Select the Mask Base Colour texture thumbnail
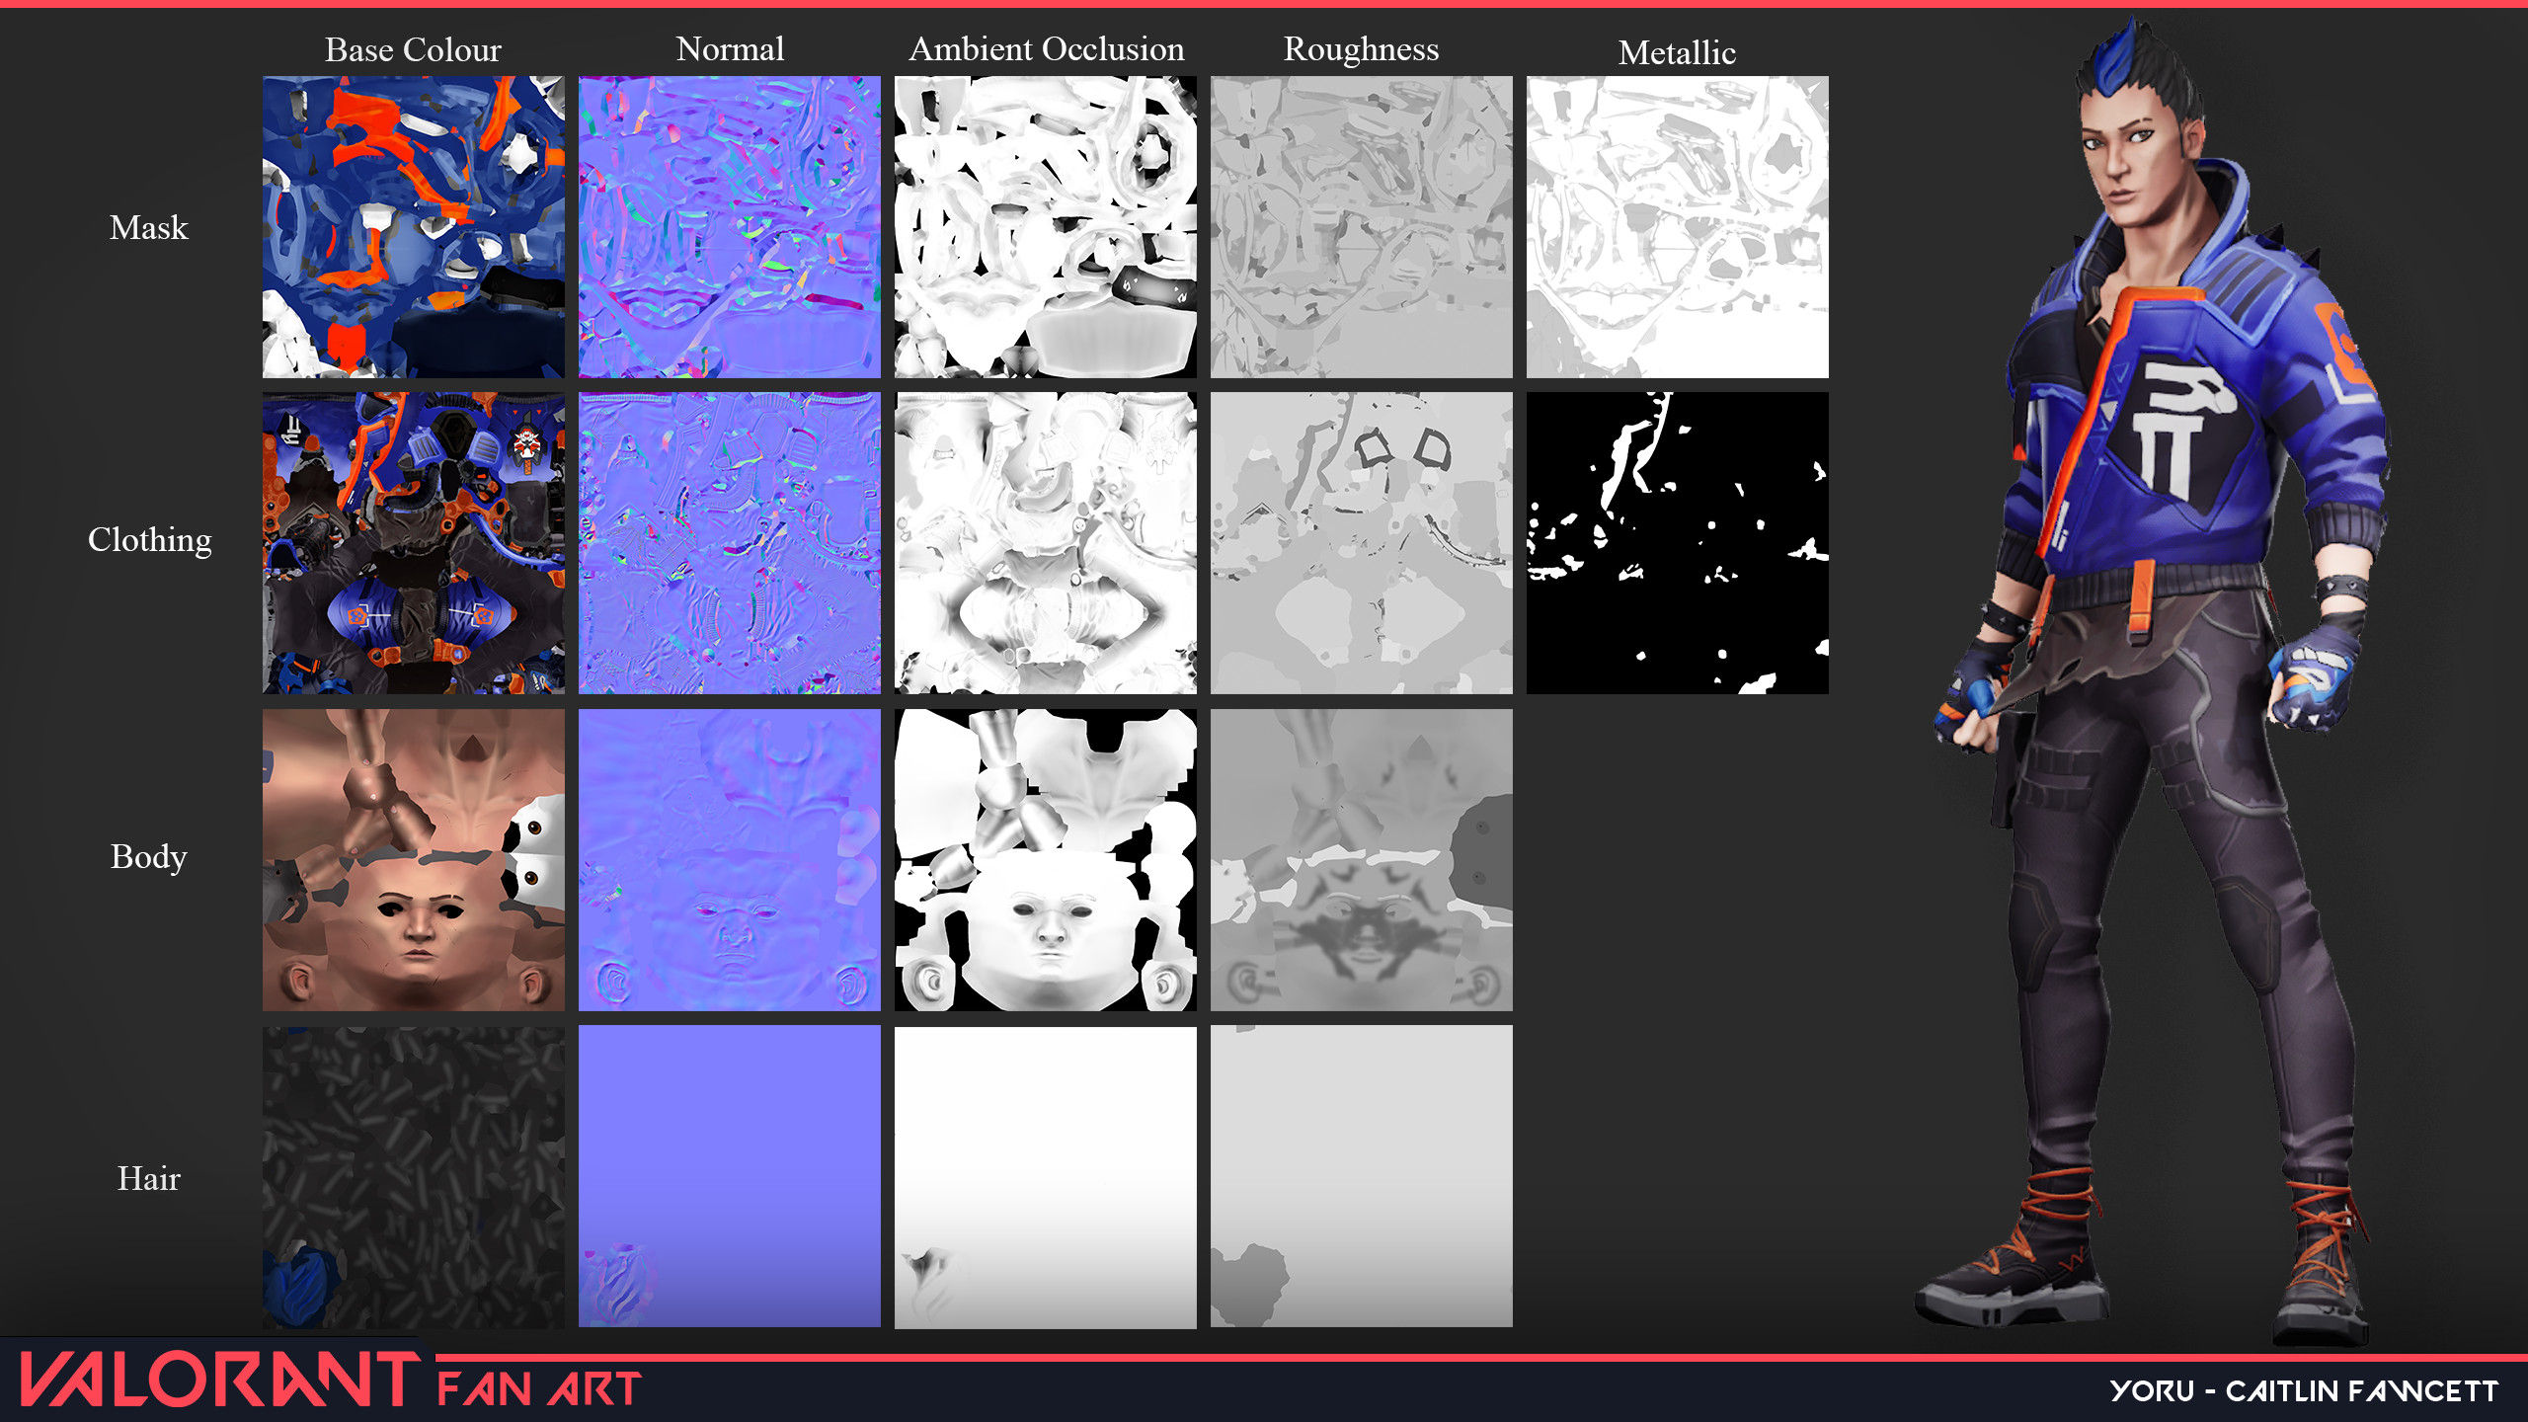Screen dimensions: 2528x1422 tap(414, 227)
